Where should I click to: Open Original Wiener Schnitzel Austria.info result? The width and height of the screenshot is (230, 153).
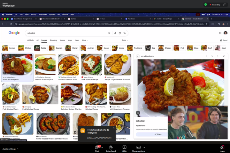pyautogui.click(x=118, y=67)
